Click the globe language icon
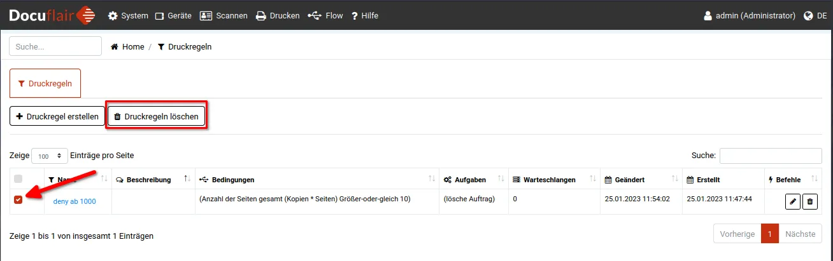Screen dimensions: 833x261 click(808, 16)
